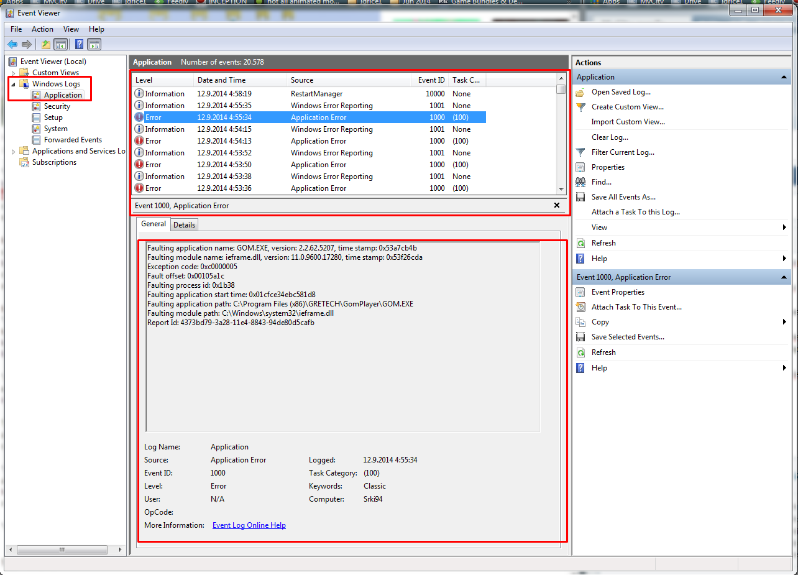Select the Information event at 4:55:35
This screenshot has height=575, width=798.
click(x=310, y=106)
